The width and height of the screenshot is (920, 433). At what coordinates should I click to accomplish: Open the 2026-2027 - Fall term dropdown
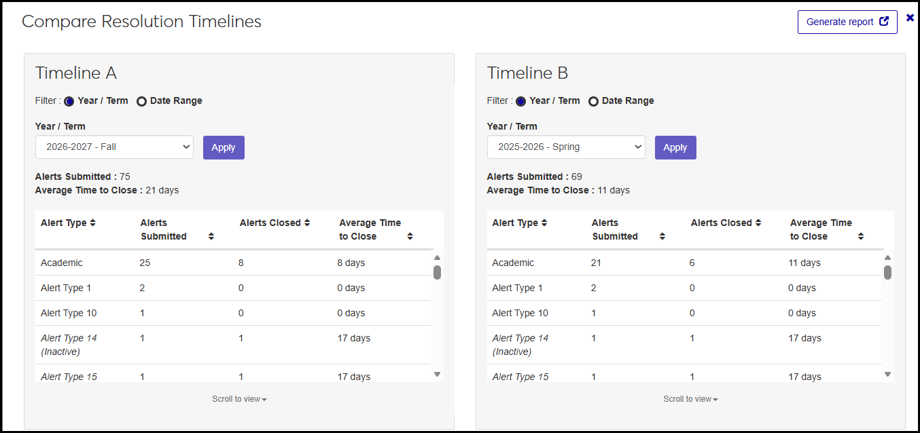[x=114, y=147]
